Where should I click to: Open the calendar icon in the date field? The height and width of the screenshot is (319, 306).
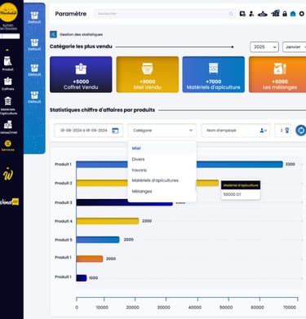[x=115, y=131]
